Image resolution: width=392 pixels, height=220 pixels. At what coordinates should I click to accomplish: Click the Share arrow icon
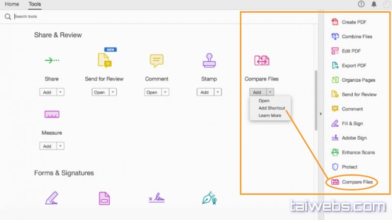51,60
